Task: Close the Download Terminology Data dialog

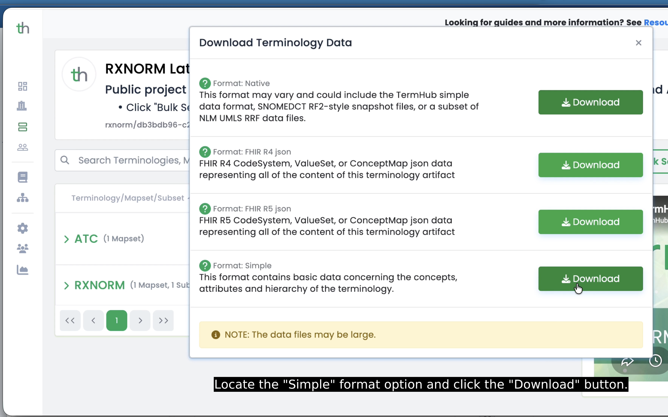Action: click(639, 43)
